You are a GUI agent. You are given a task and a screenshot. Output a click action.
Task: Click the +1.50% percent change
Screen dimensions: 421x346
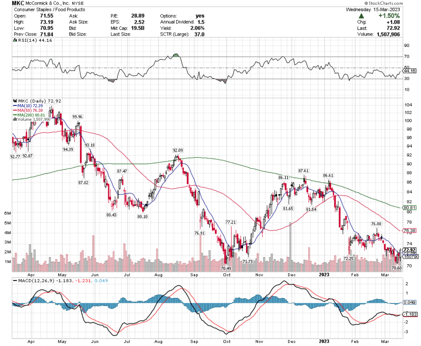click(x=389, y=16)
